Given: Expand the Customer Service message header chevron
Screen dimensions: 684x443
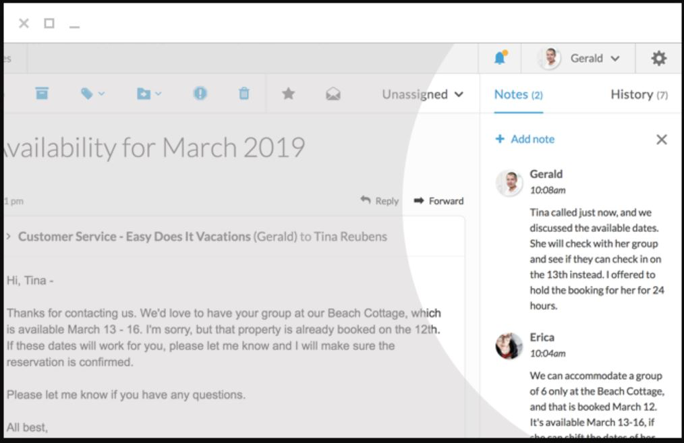Looking at the screenshot, I should tap(8, 236).
